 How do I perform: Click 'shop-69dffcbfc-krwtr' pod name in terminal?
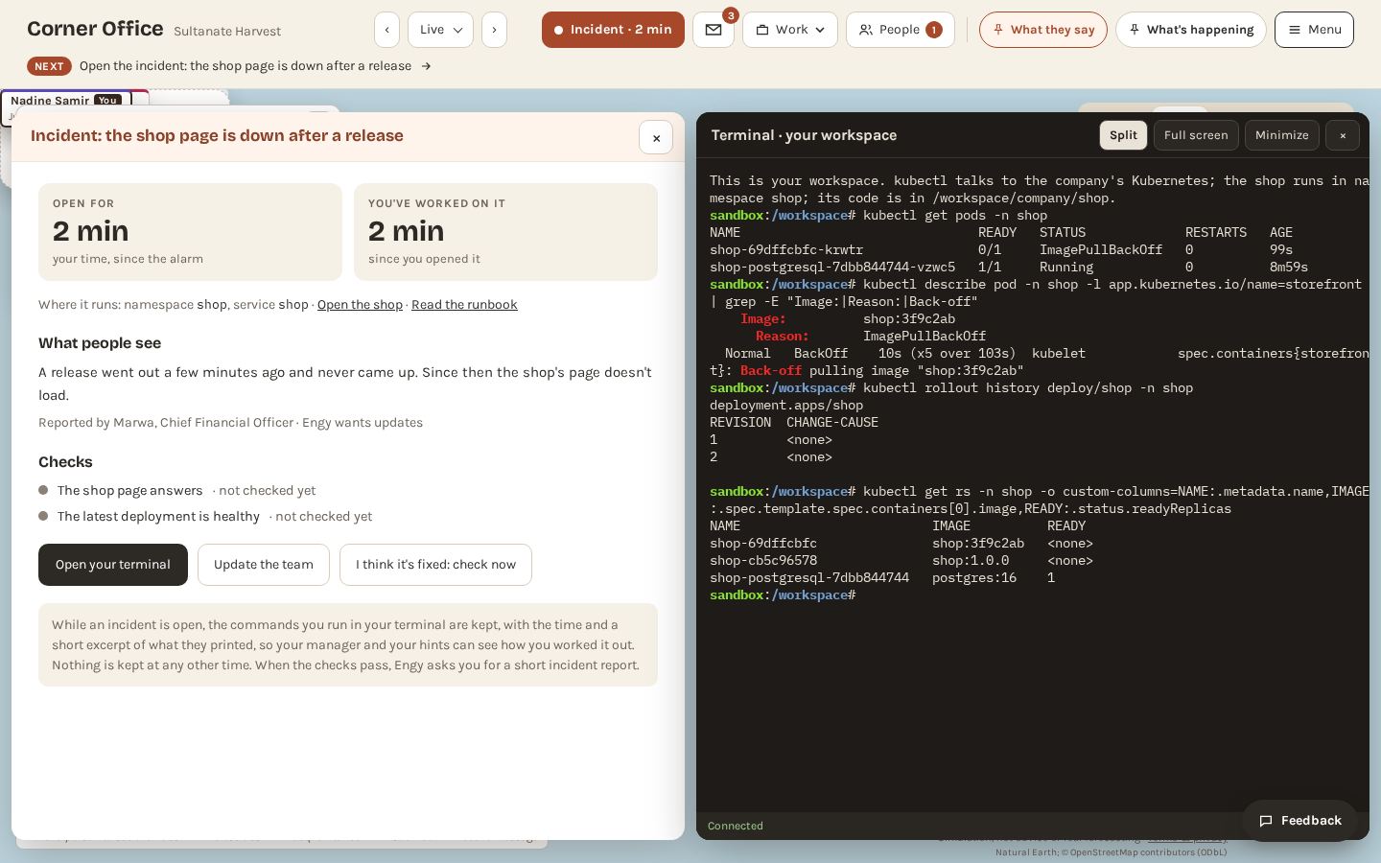pos(786,250)
